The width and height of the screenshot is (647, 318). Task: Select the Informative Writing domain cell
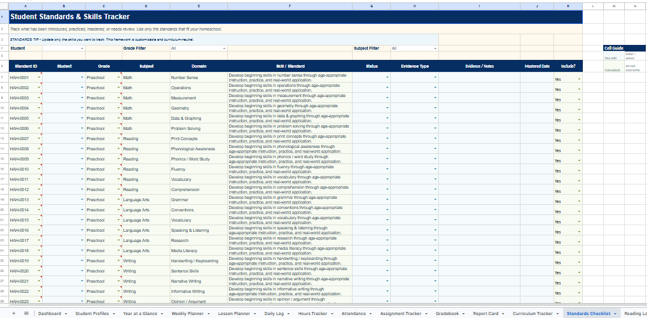[198, 291]
